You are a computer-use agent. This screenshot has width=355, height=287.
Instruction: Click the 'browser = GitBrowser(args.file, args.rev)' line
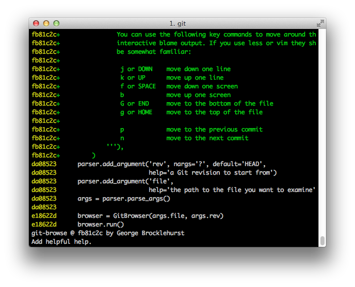(x=150, y=216)
